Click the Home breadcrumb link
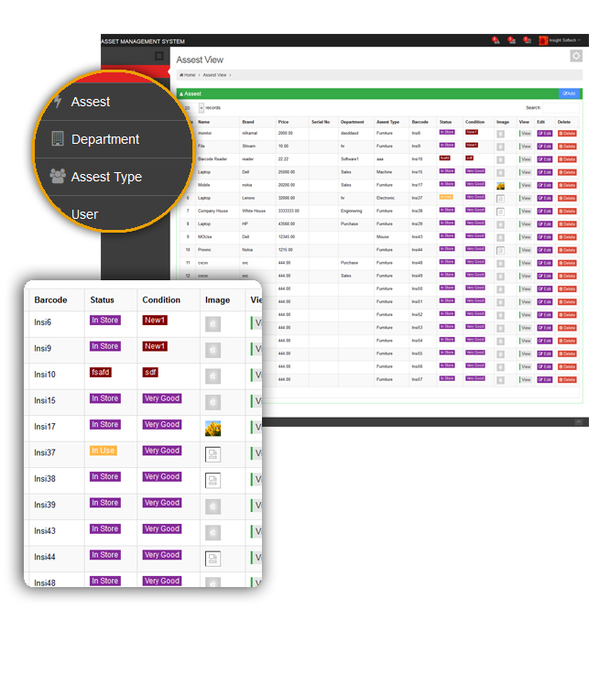The image size is (589, 675). (x=188, y=74)
